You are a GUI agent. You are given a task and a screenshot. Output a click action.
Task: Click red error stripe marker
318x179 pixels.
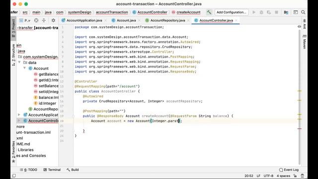pyautogui.click(x=299, y=129)
